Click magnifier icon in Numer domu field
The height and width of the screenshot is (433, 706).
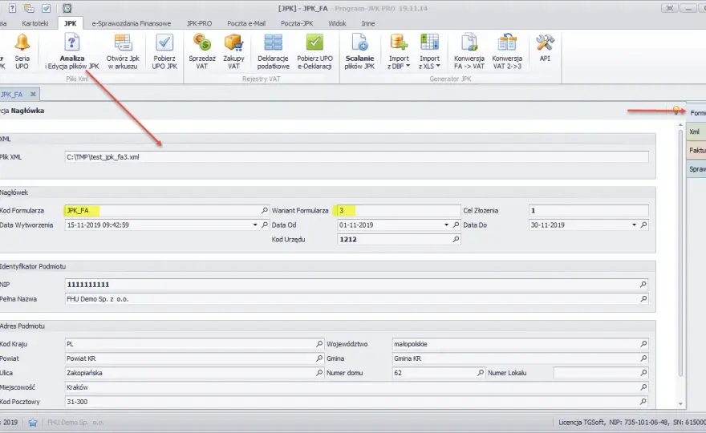[x=481, y=373]
